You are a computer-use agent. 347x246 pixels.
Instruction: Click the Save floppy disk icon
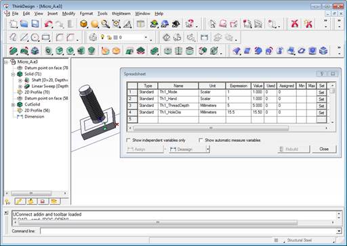[x=35, y=24]
